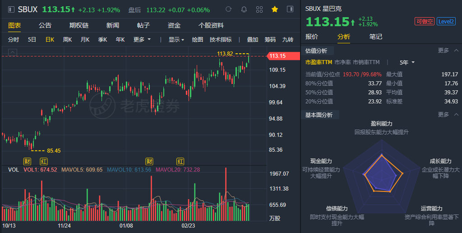This screenshot has height=233, width=462.
Task: Select the 5日 chart period
Action: click(32, 40)
